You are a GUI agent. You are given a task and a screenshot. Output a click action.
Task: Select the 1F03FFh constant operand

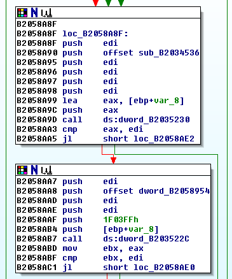point(121,220)
